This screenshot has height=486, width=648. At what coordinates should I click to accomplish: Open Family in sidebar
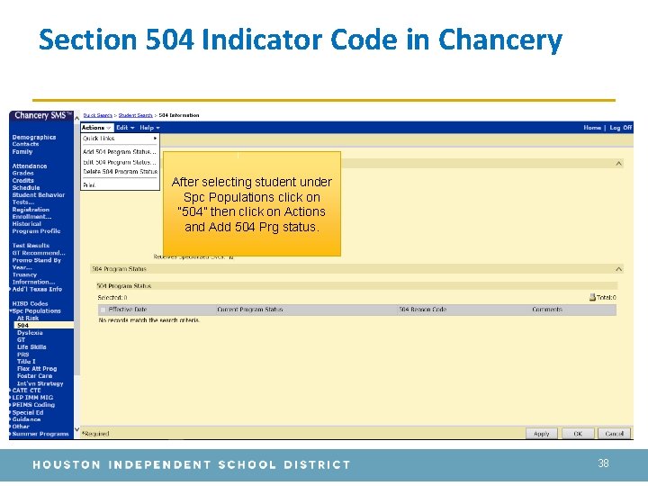pyautogui.click(x=22, y=152)
